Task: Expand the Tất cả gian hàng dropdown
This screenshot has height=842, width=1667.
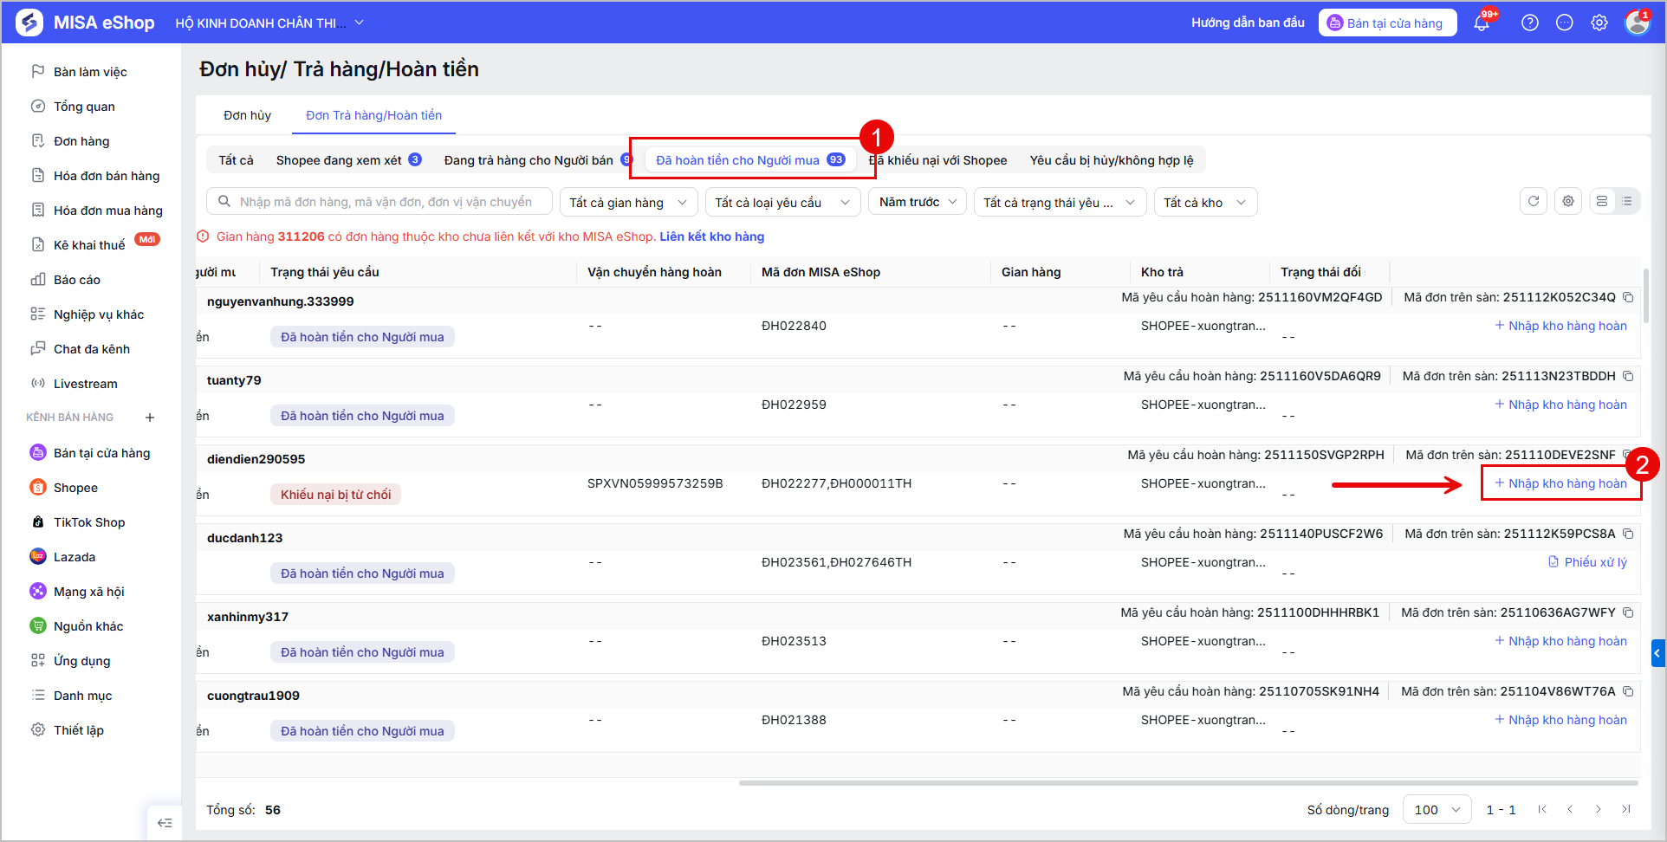Action: [x=628, y=202]
